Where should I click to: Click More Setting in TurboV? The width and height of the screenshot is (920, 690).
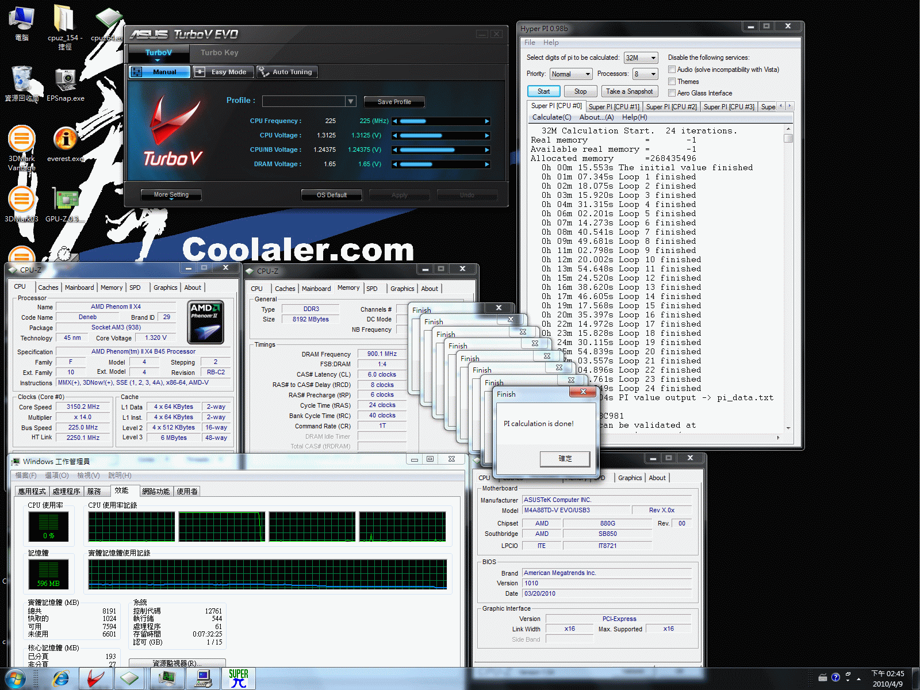171,195
